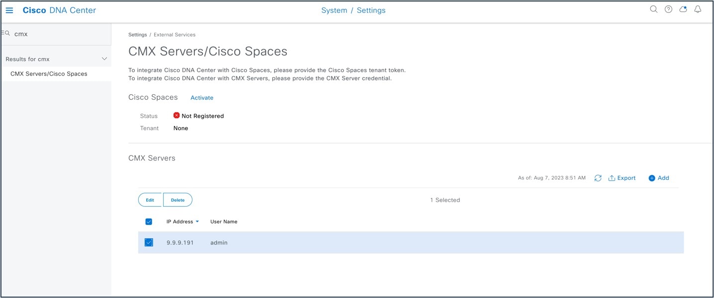714x298 pixels.
Task: Click the As of Aug 7, 2023 timestamp
Action: pos(552,178)
